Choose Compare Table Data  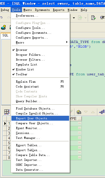coord(40,155)
